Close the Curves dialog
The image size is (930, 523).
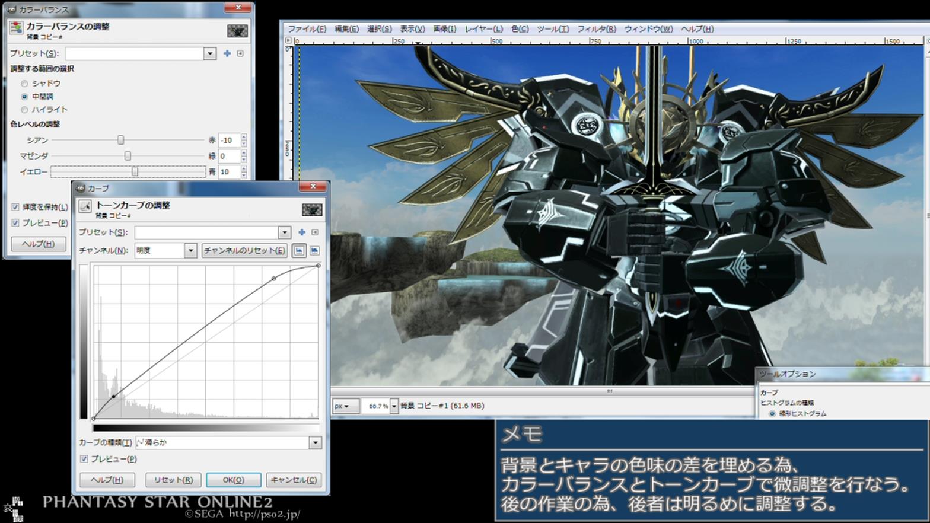pyautogui.click(x=313, y=186)
